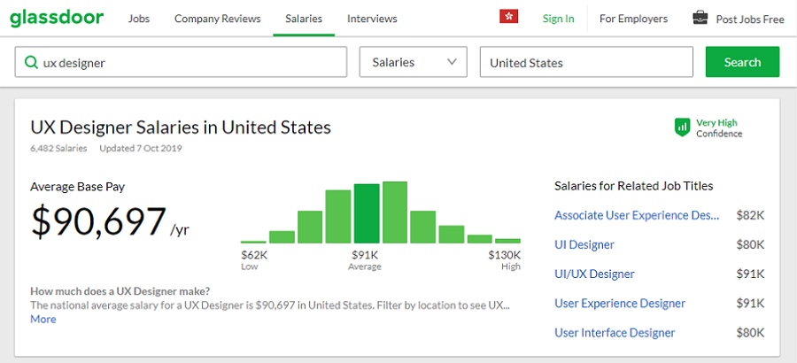Screen dimensions: 797x363
Task: Open Associate User Experience Designer salaries link
Action: tap(637, 215)
